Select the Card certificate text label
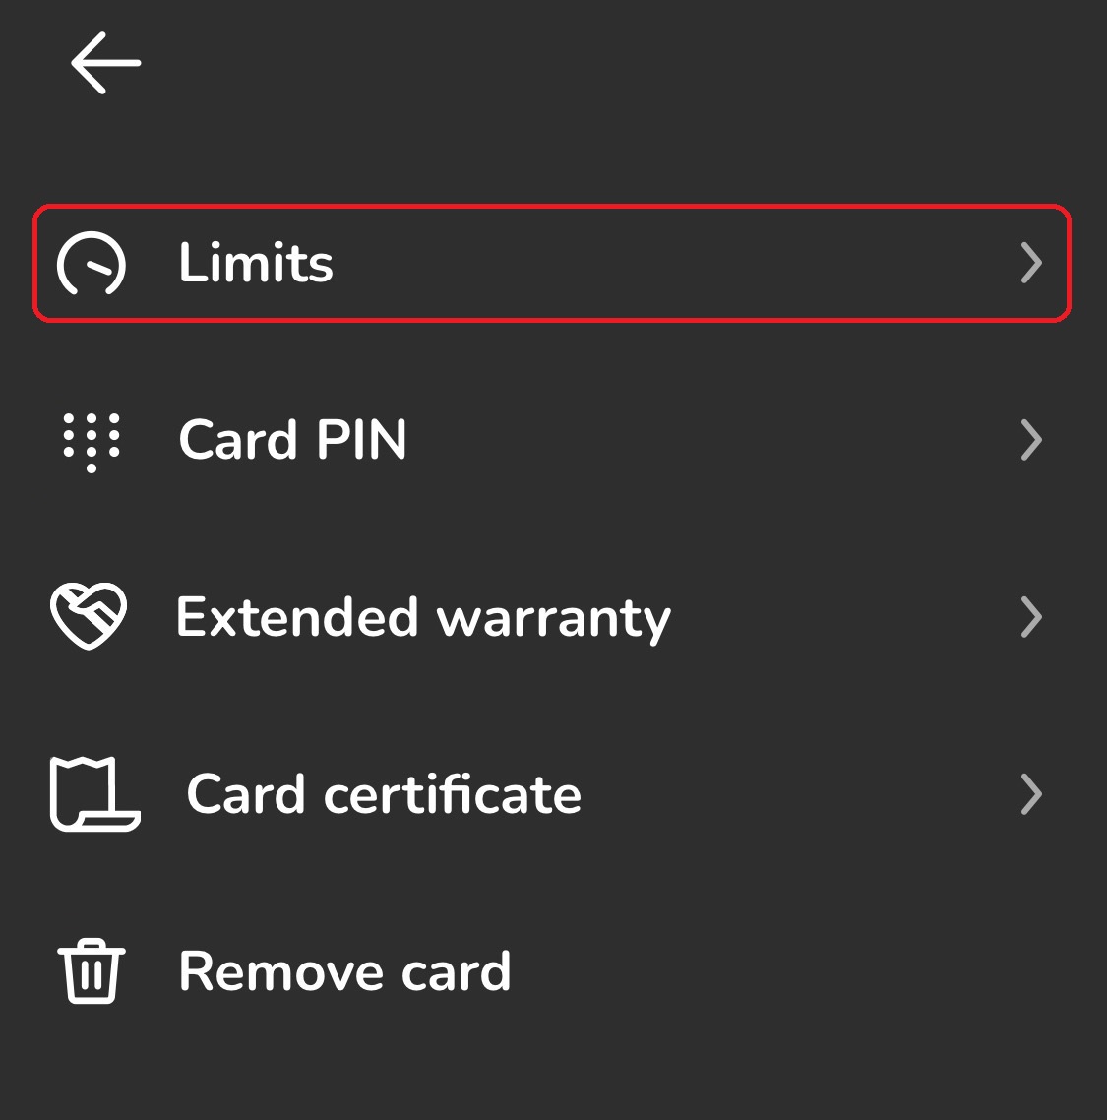The width and height of the screenshot is (1107, 1120). pos(384,794)
